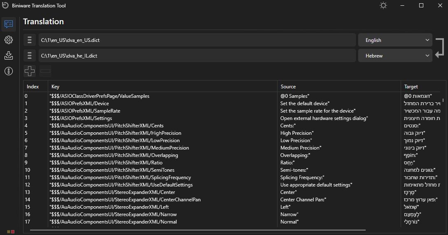Click source text 'Splicing Frequency:'

click(302, 177)
